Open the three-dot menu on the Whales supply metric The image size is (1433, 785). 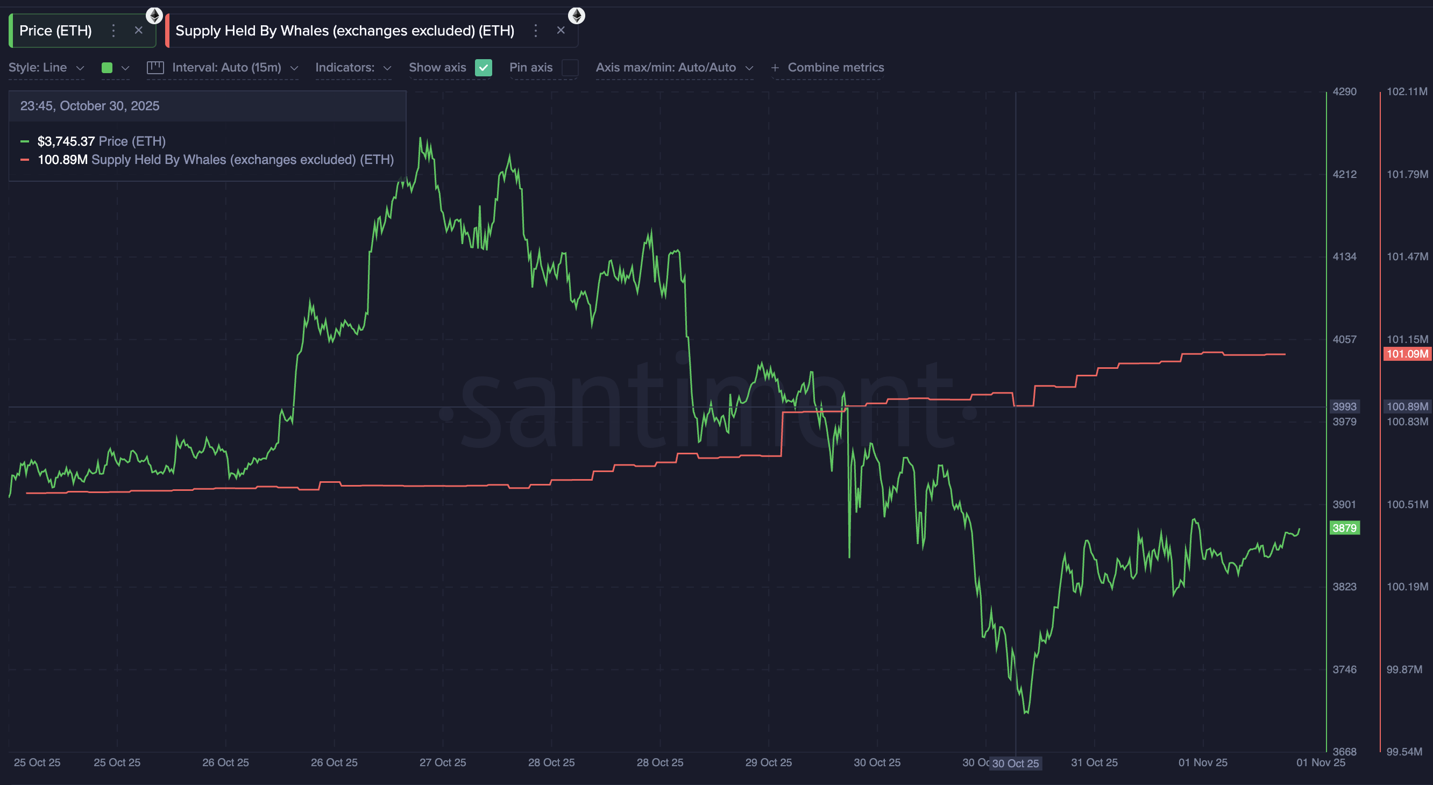point(535,31)
